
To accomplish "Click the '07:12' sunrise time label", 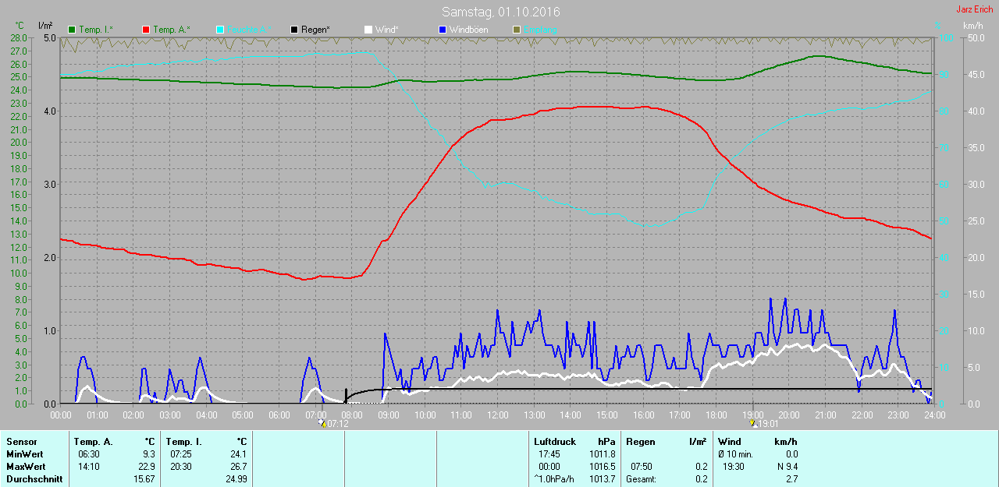I will pos(337,424).
